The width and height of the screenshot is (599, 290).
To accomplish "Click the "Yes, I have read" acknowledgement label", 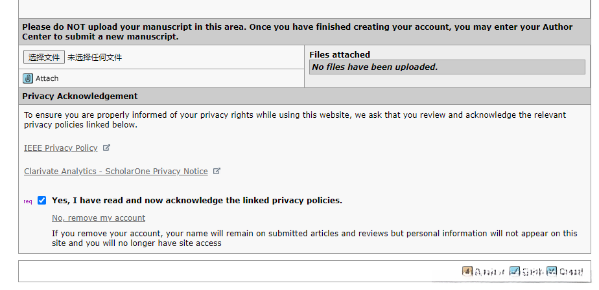I will point(197,201).
